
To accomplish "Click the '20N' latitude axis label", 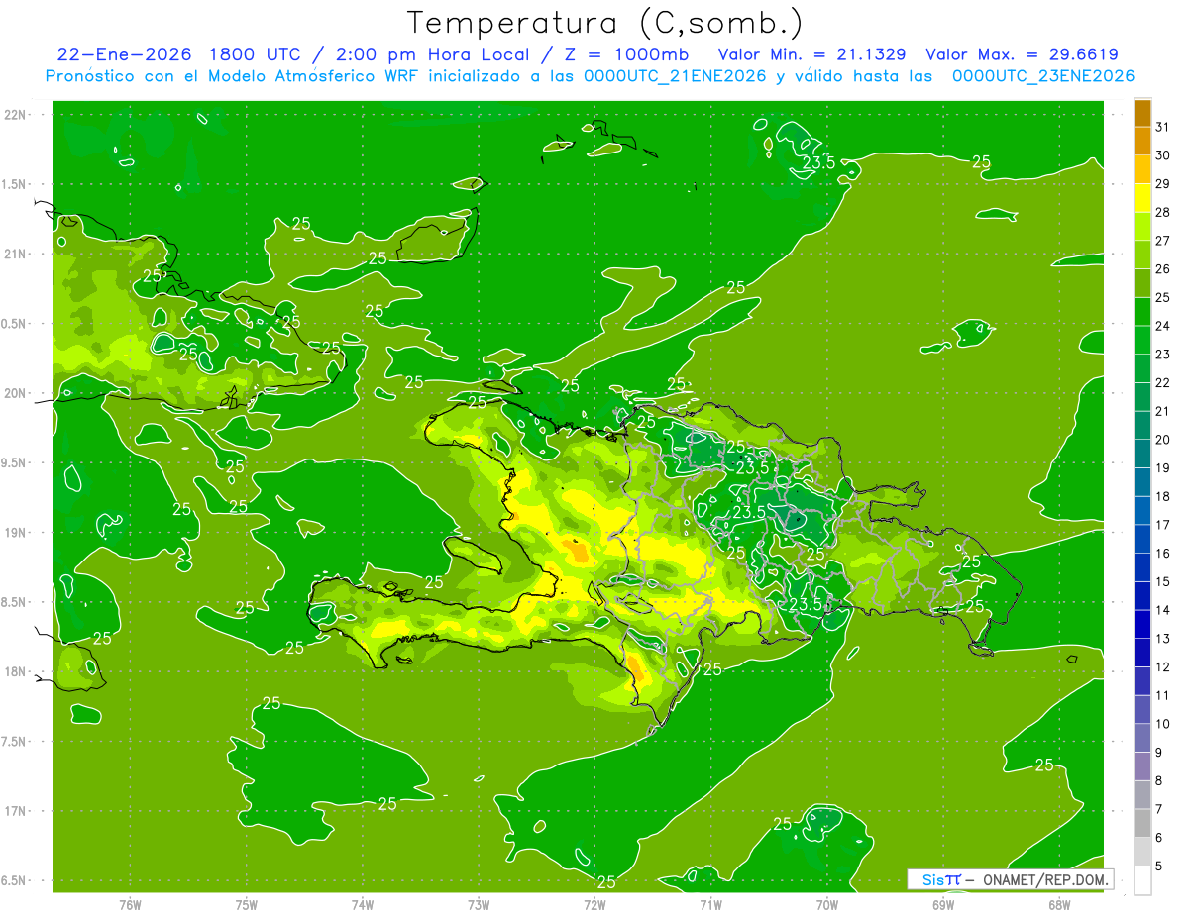I will click(x=15, y=394).
